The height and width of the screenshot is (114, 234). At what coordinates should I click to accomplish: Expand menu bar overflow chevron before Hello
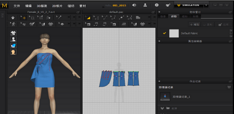(x=103, y=7)
